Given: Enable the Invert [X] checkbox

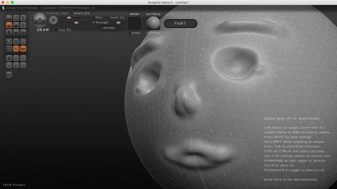Looking at the screenshot, I should click(x=72, y=13).
